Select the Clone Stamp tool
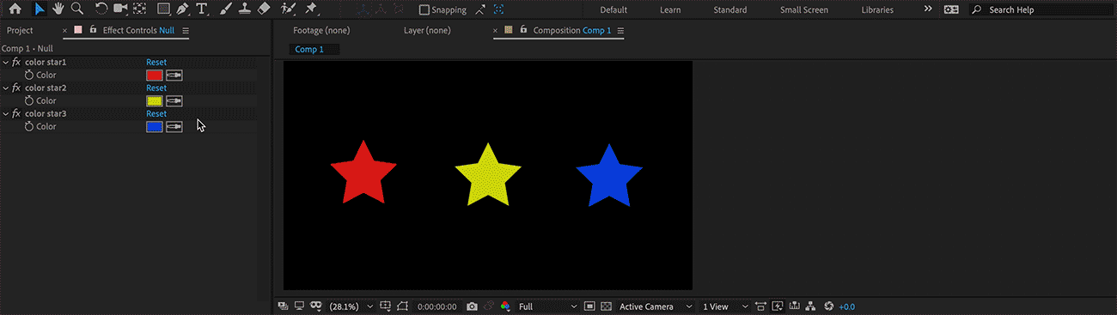1117x315 pixels. click(244, 9)
